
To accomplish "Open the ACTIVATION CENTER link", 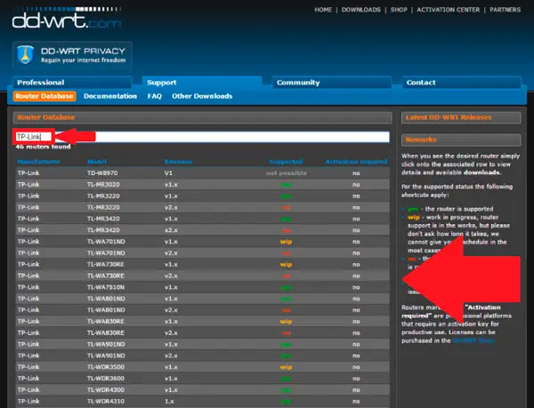I will point(448,10).
